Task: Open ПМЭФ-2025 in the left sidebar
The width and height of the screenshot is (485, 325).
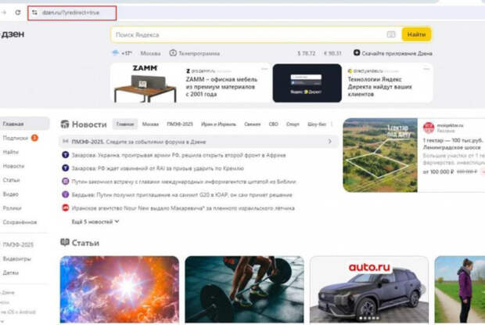Action: (x=18, y=244)
